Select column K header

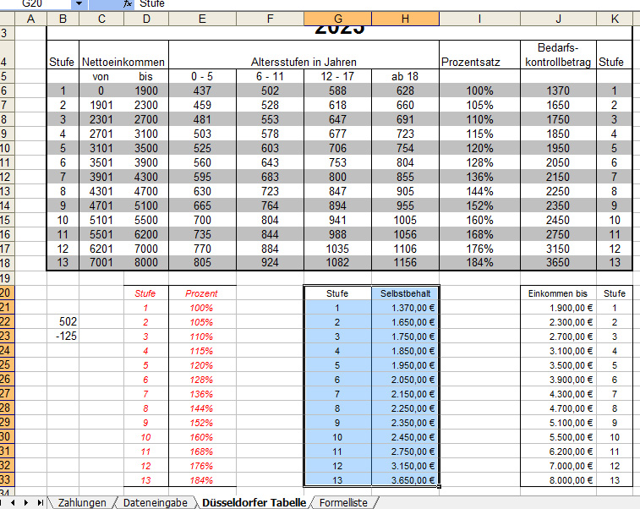[x=615, y=19]
